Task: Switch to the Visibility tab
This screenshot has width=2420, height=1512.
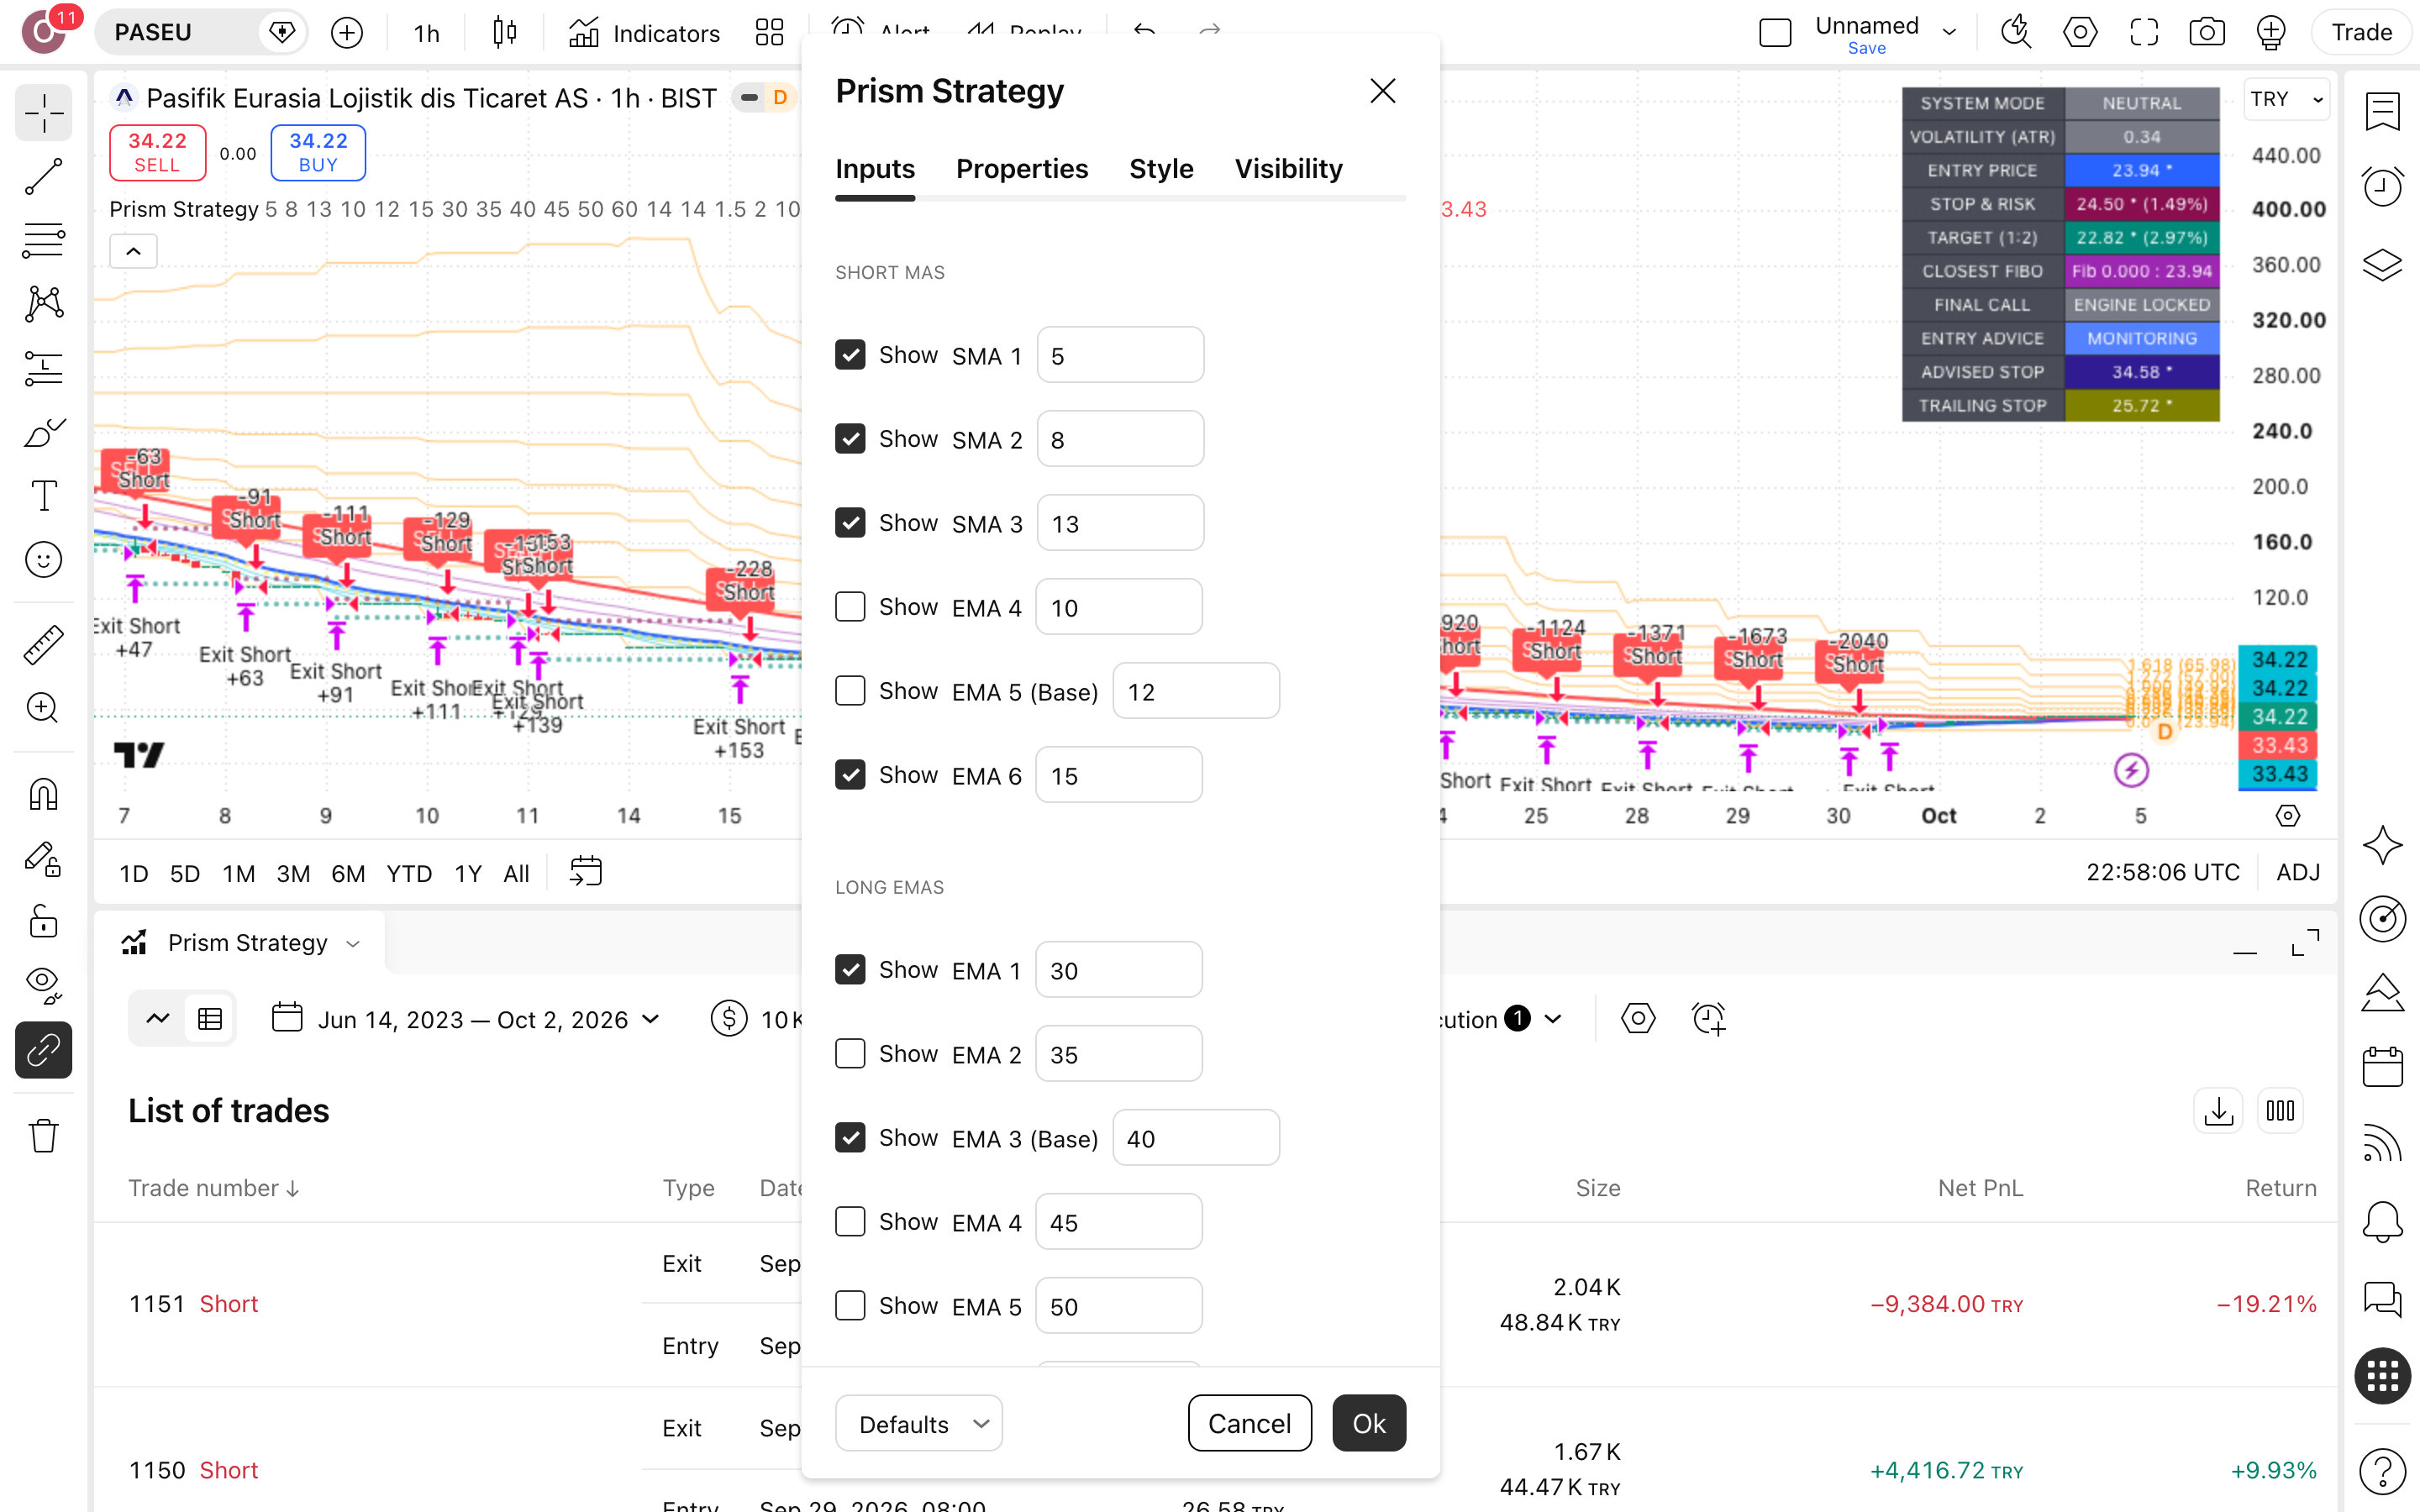Action: (x=1288, y=169)
